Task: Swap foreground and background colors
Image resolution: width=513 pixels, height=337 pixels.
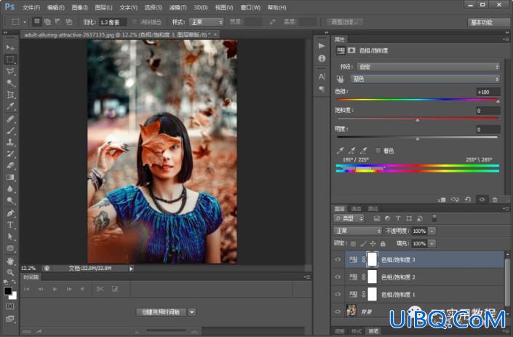Action: pos(14,282)
